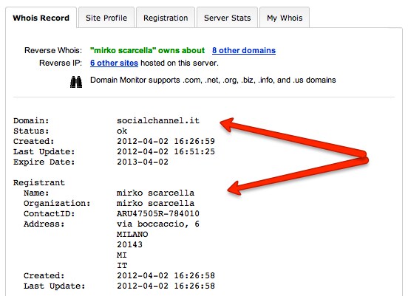Open the Whois Record tab
This screenshot has width=408, height=296.
click(41, 18)
